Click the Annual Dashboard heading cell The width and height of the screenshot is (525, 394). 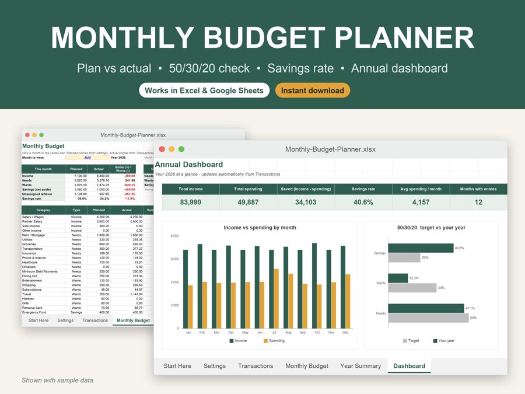coord(189,165)
